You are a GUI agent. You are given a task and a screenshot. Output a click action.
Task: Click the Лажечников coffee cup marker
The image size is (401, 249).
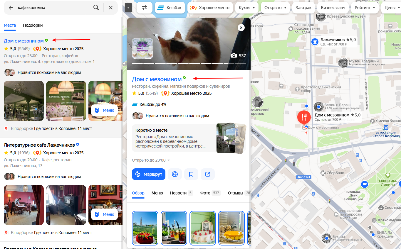(x=315, y=42)
